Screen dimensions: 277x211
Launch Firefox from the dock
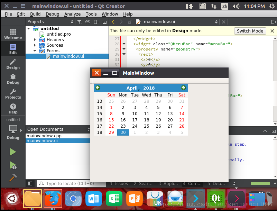[x=53, y=198]
